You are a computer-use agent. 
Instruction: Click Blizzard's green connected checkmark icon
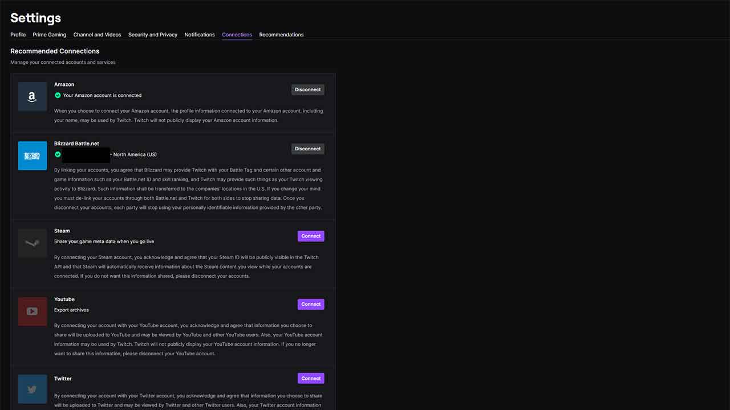click(58, 154)
